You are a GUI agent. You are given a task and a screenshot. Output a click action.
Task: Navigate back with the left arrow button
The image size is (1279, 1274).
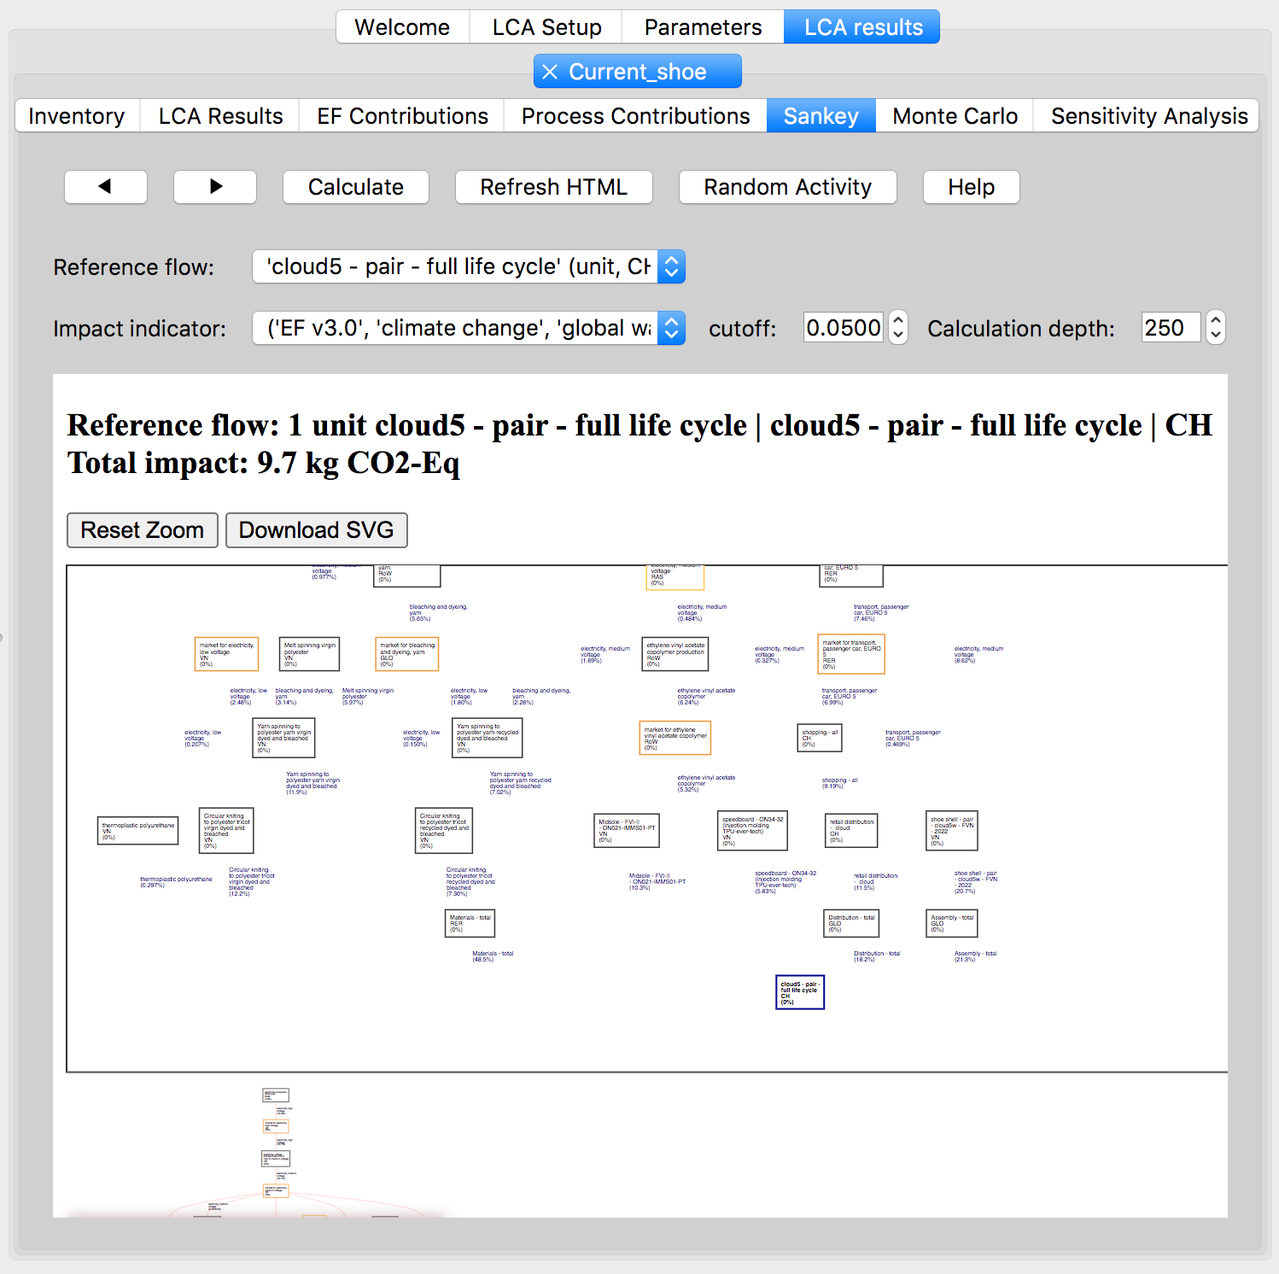click(105, 187)
